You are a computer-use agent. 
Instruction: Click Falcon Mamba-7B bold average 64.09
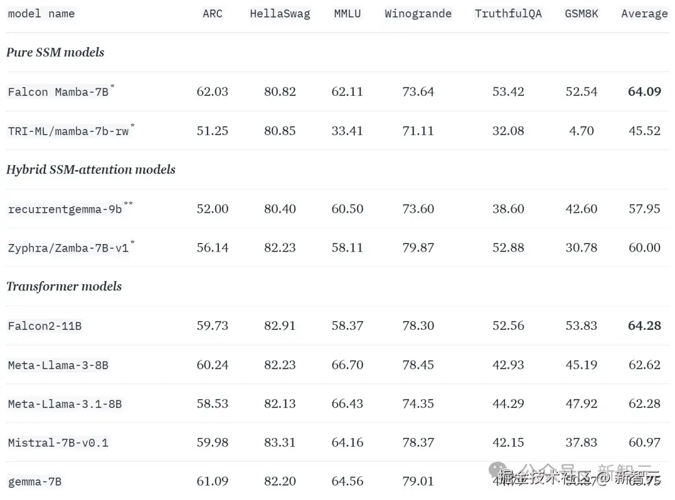[x=644, y=91]
